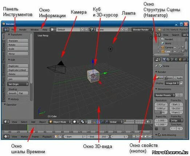Click the Info editor type selector icon
Screen dimensions: 190x156
point(6,29)
